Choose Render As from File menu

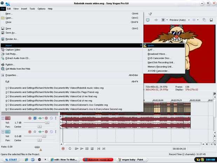click(72, 39)
